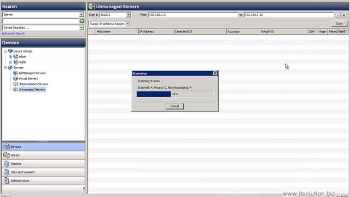Click the Servers node icon
This screenshot has height=197, width=350.
click(x=10, y=67)
